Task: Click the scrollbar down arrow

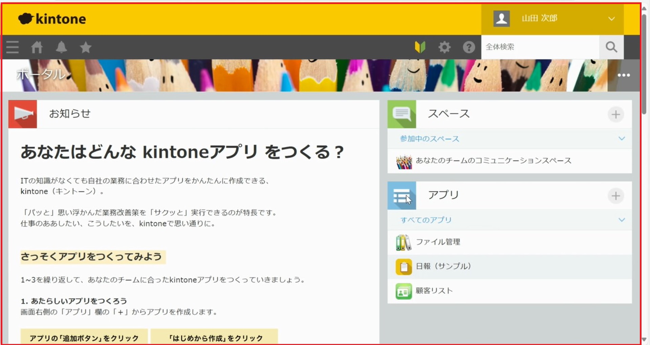Action: pyautogui.click(x=645, y=340)
